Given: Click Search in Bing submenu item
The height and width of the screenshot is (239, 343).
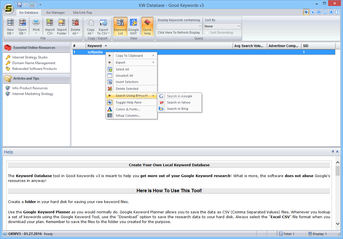Looking at the screenshot, I should (179, 109).
